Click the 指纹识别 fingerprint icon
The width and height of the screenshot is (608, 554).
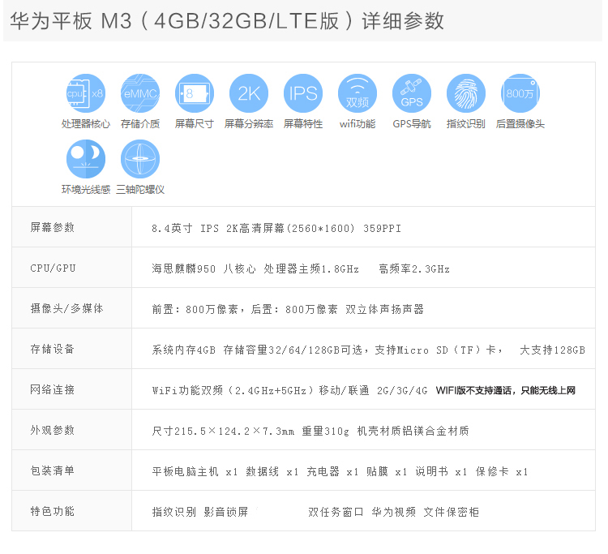pos(466,93)
